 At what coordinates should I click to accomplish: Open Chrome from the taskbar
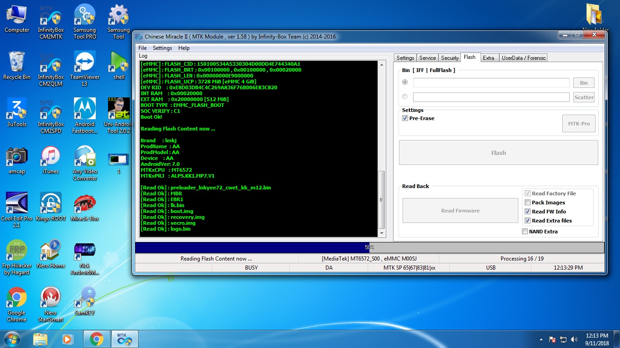click(x=96, y=339)
